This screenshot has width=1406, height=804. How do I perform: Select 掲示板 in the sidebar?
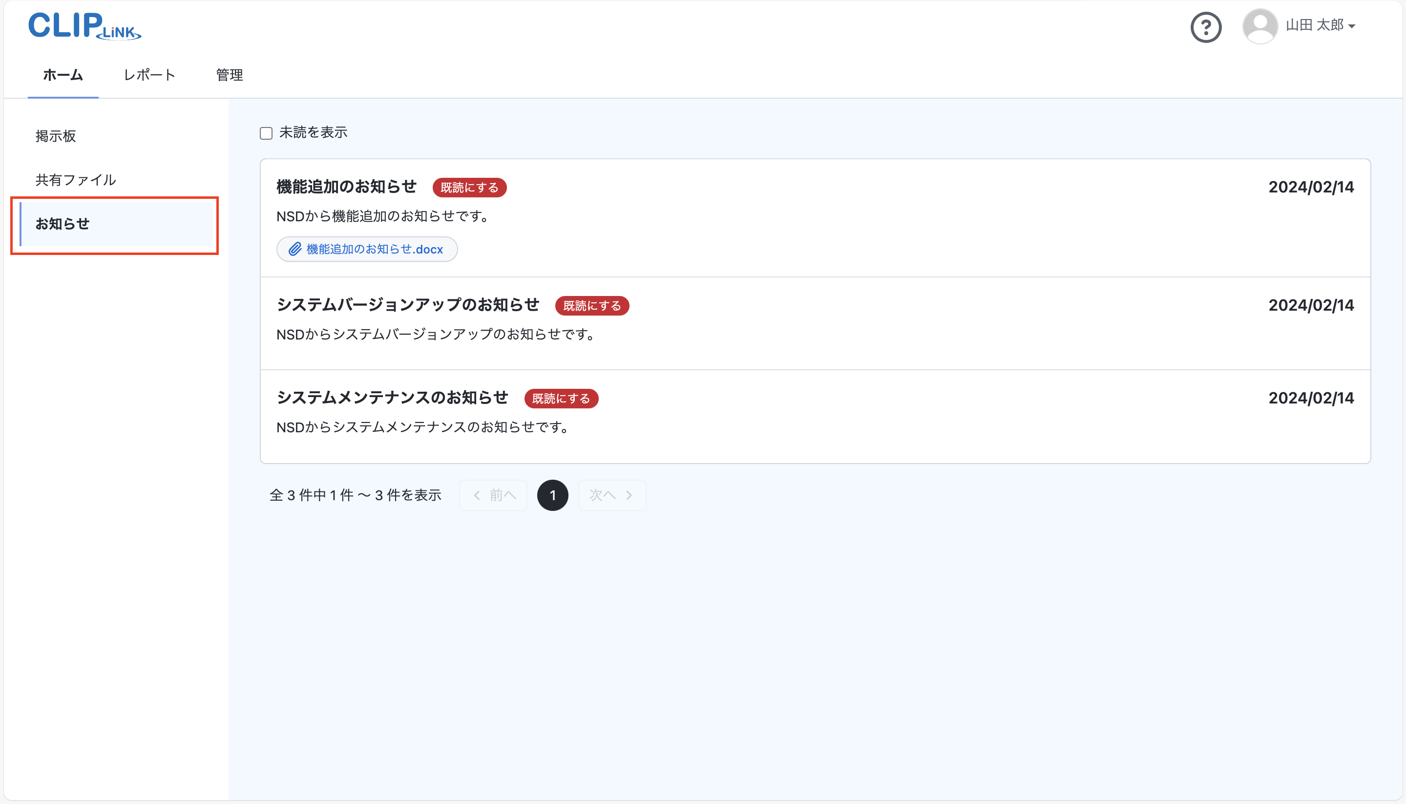pos(56,136)
